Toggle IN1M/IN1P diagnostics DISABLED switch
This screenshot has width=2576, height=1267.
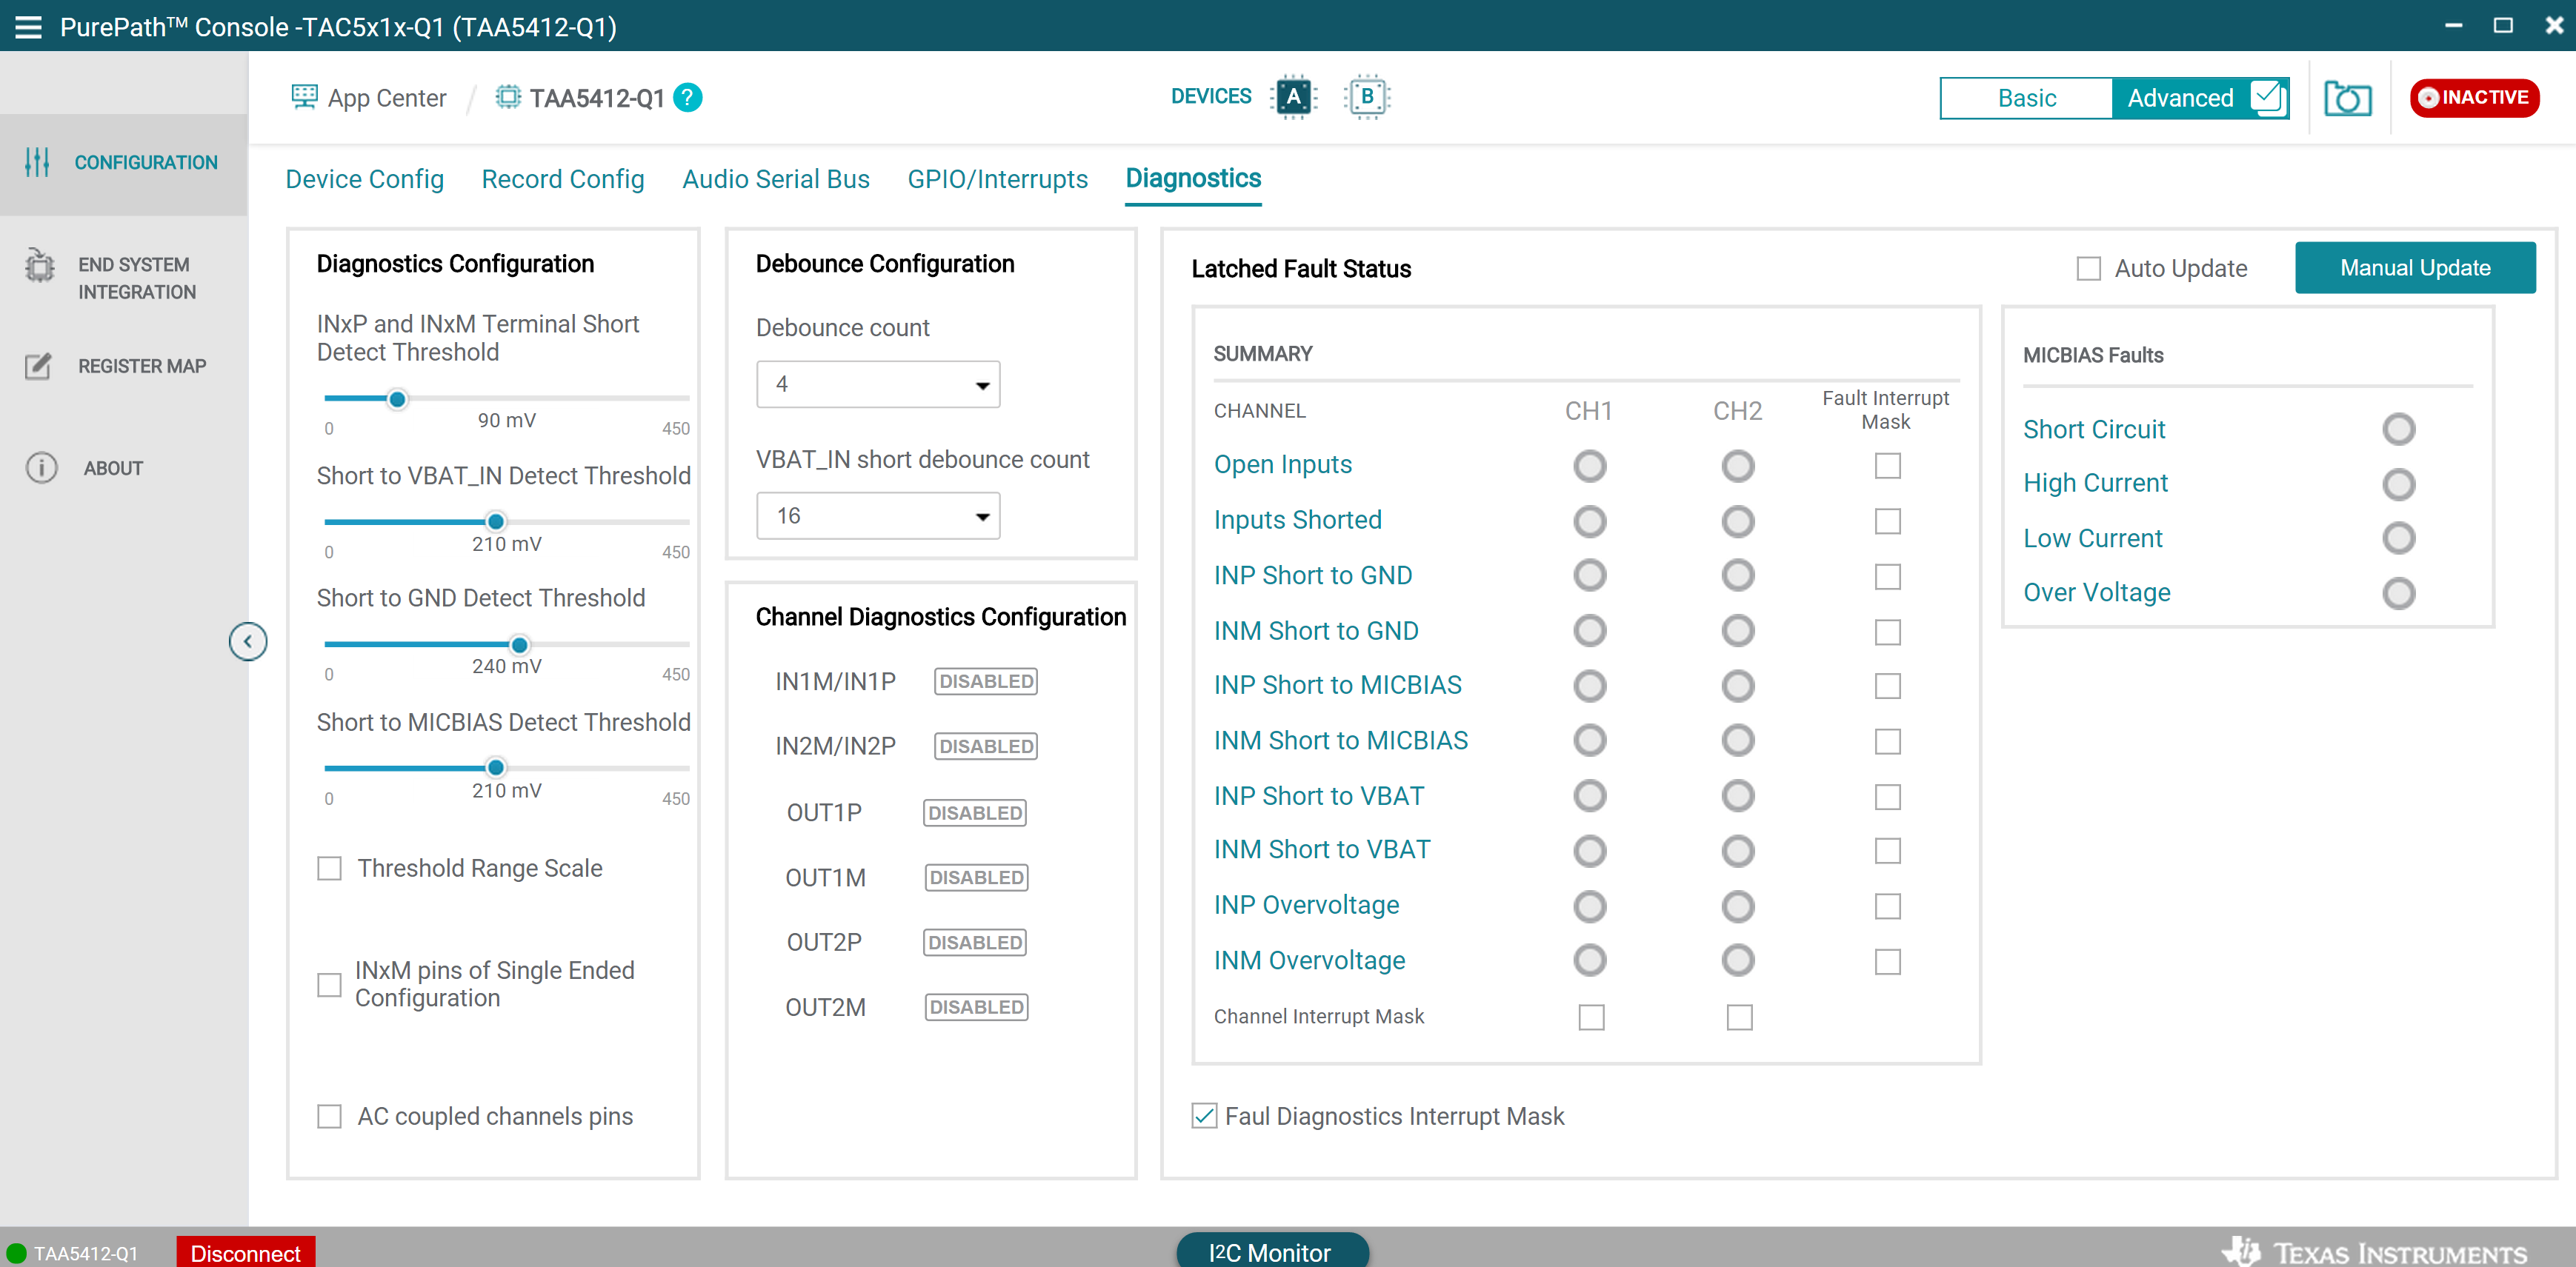985,681
